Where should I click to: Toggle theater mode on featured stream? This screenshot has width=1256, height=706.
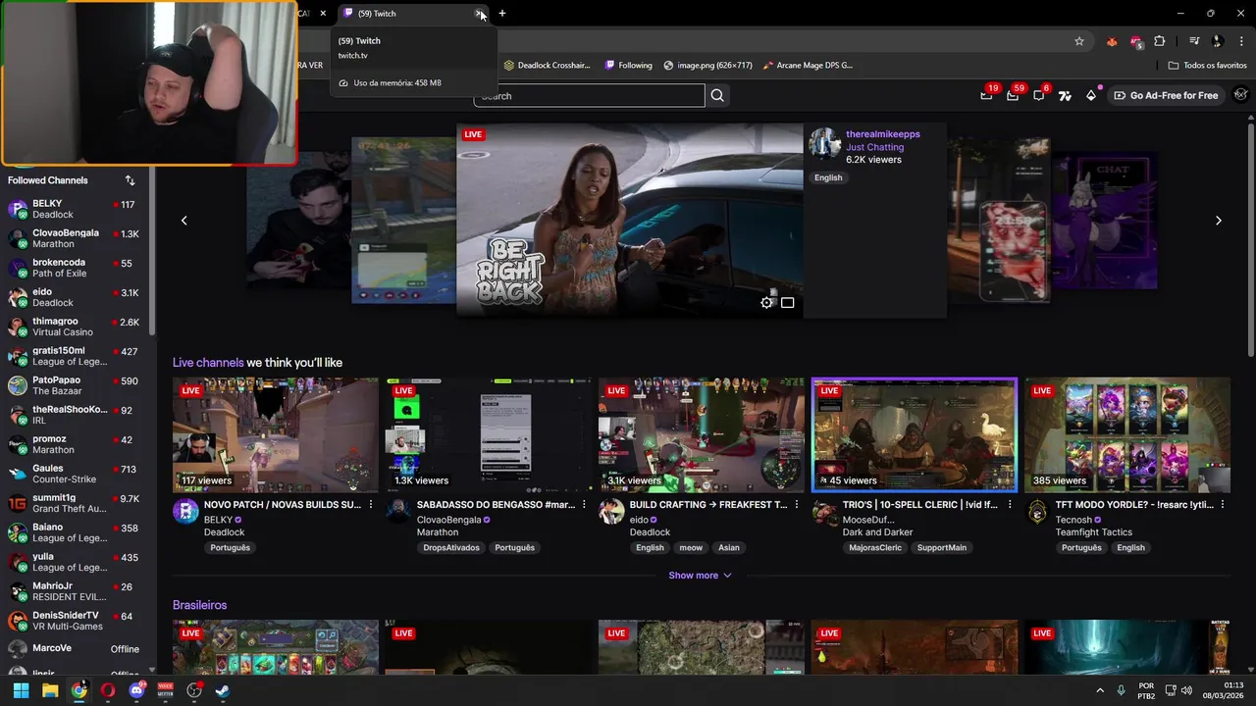(787, 302)
